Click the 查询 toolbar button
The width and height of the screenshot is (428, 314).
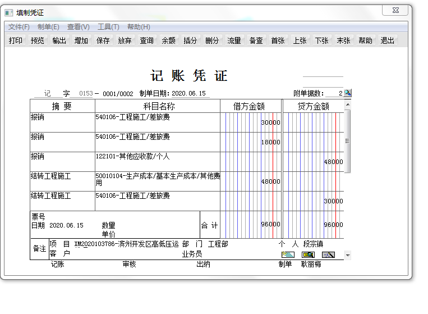click(x=146, y=40)
